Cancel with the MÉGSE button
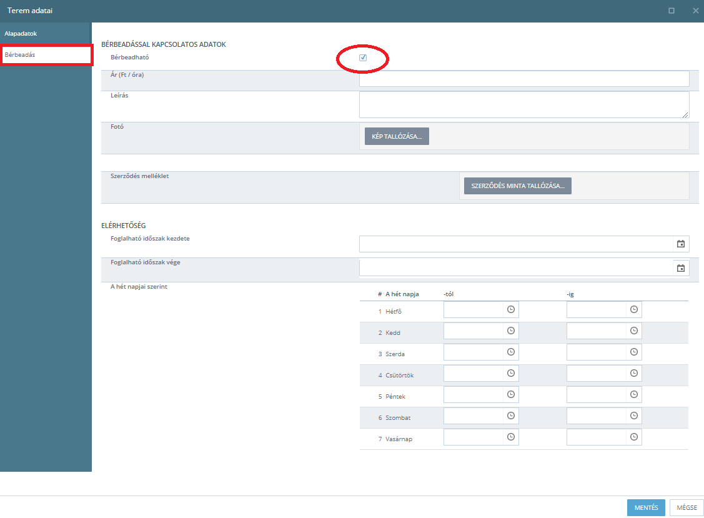Screen dimensions: 704x518 point(687,507)
